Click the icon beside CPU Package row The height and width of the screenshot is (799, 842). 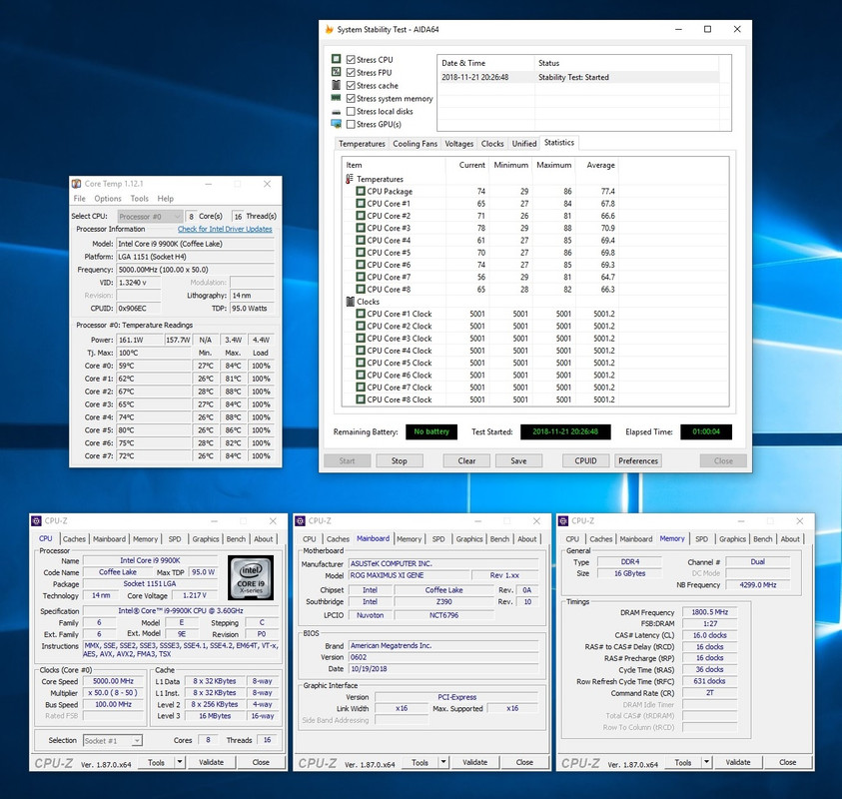point(361,191)
